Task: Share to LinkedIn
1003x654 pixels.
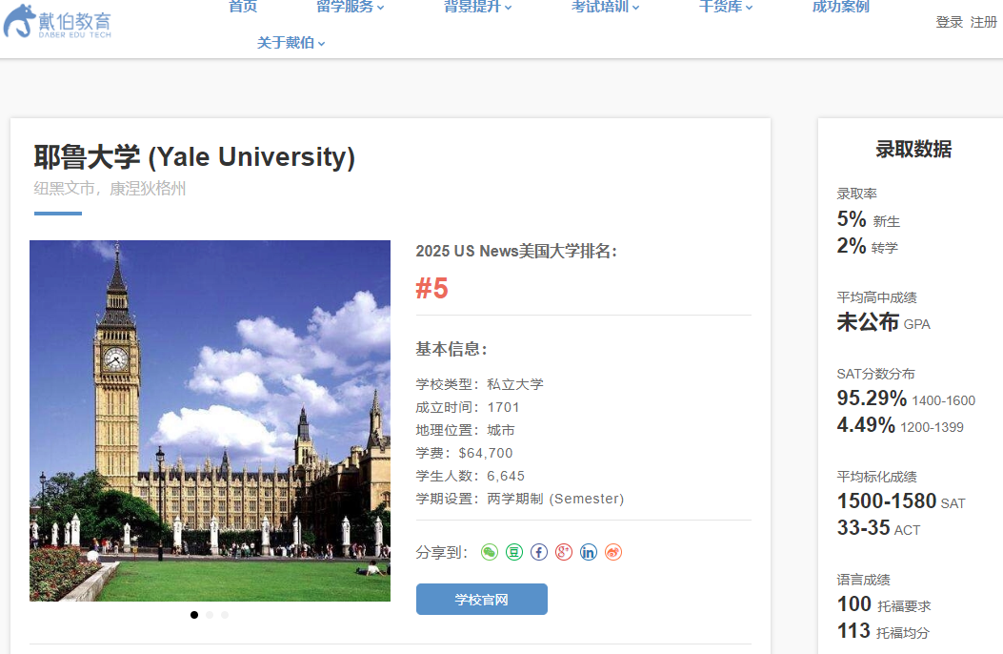Action: [x=588, y=552]
